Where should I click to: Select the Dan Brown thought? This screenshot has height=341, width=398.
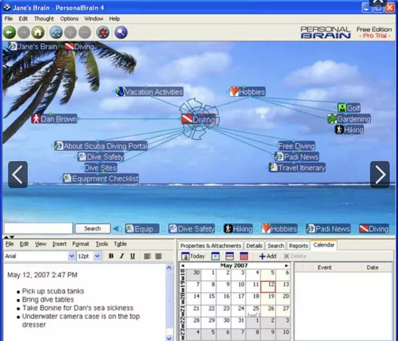click(55, 119)
